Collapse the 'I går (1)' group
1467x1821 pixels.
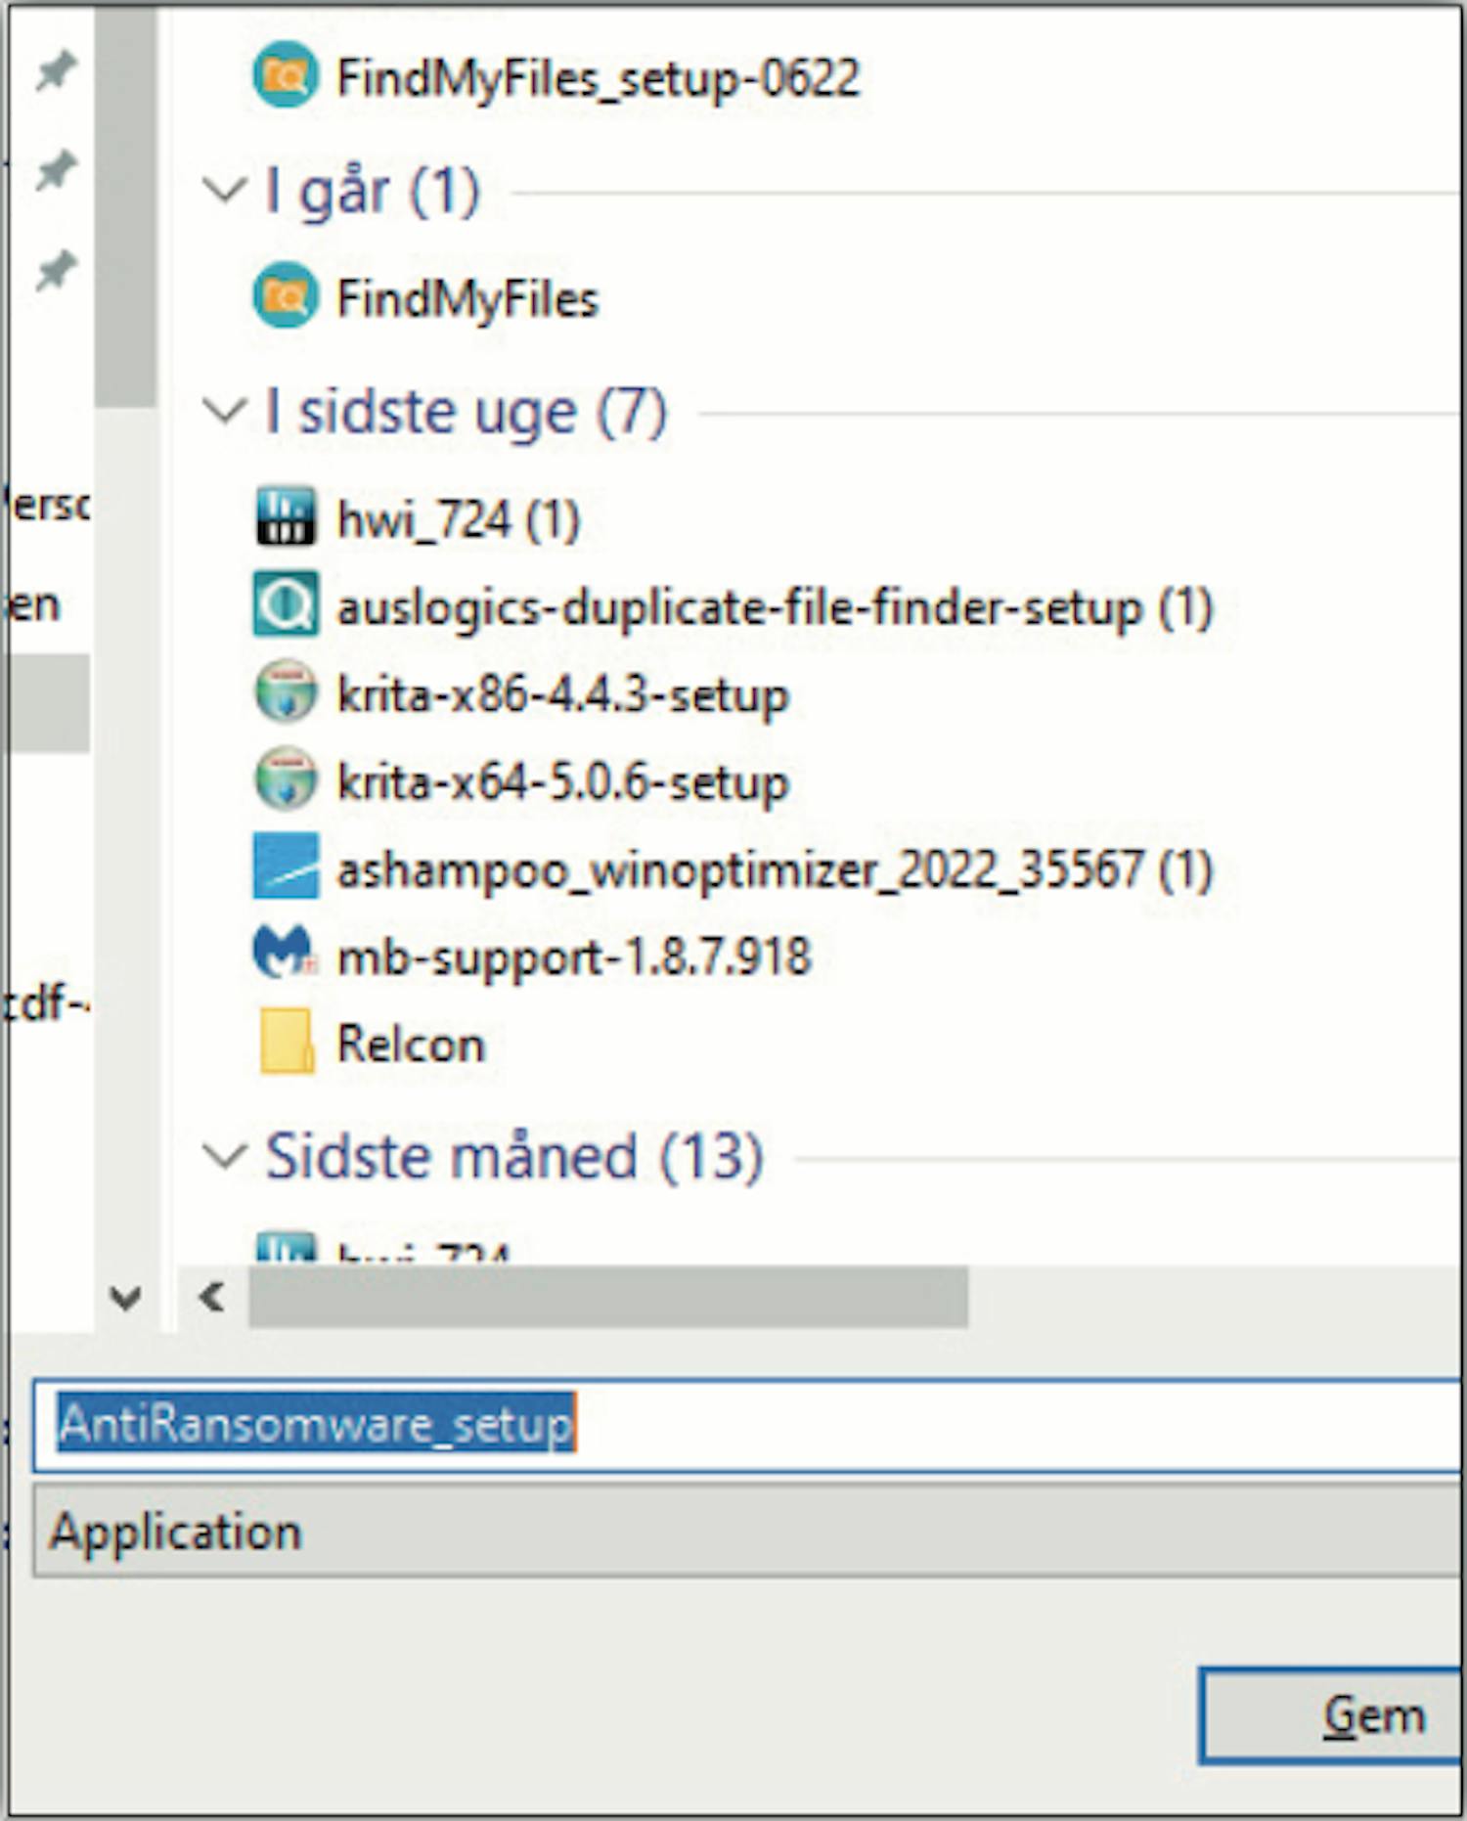[x=225, y=190]
